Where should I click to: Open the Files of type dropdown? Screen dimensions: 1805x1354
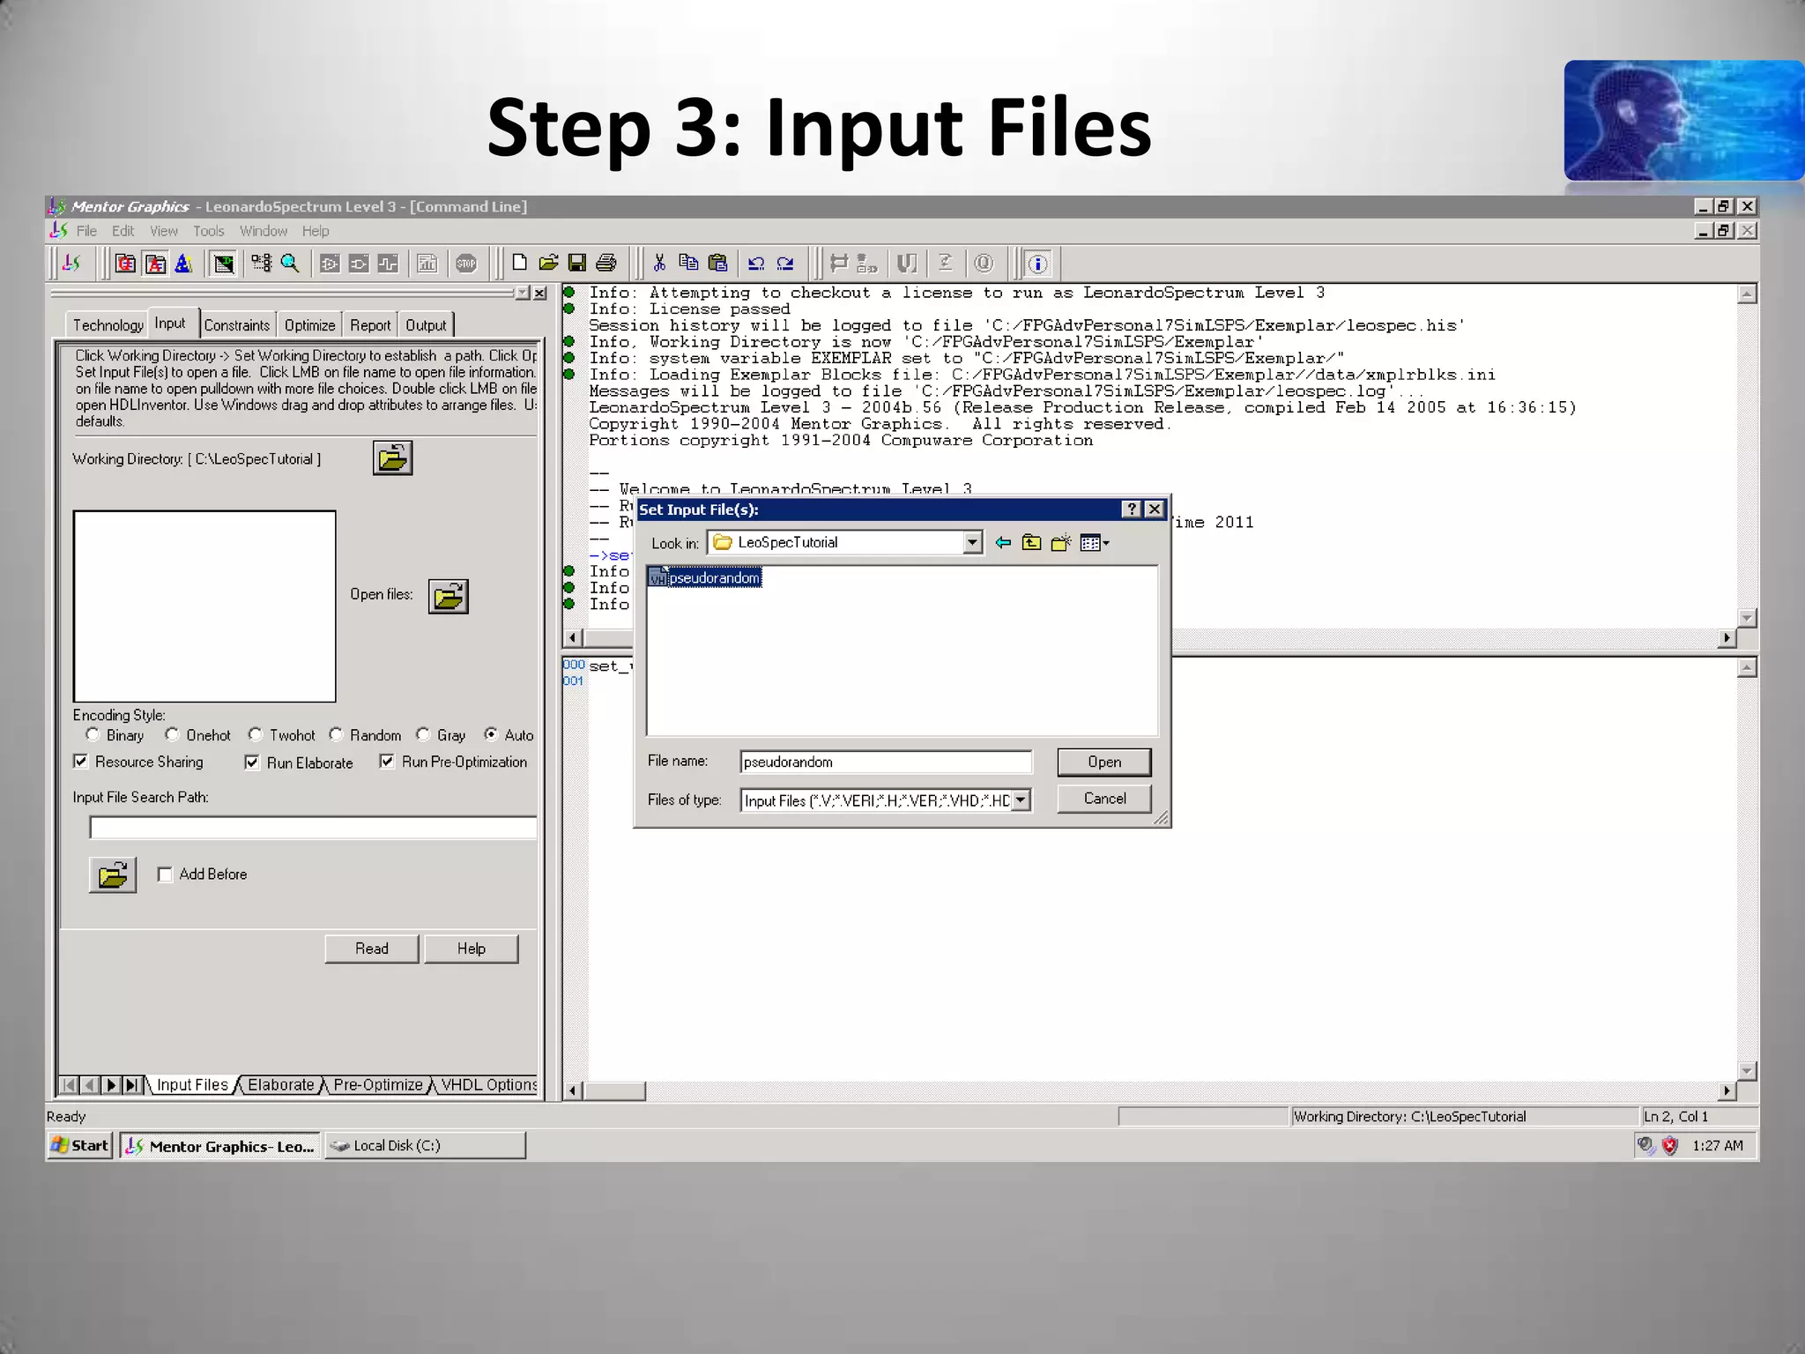[x=1021, y=800]
